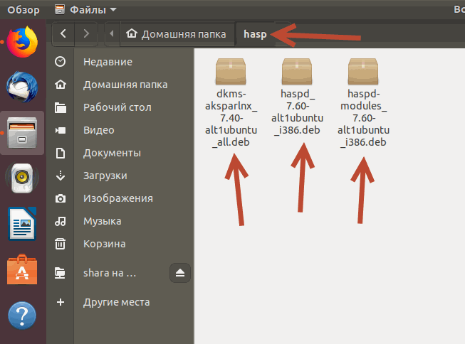Open the Help icon in dock
Viewport: 465px width, 344px height.
click(x=23, y=316)
